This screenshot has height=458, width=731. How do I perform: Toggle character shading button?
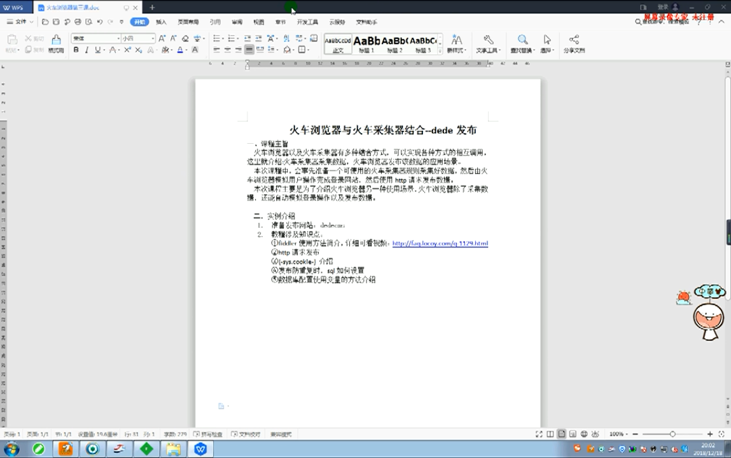pos(195,50)
